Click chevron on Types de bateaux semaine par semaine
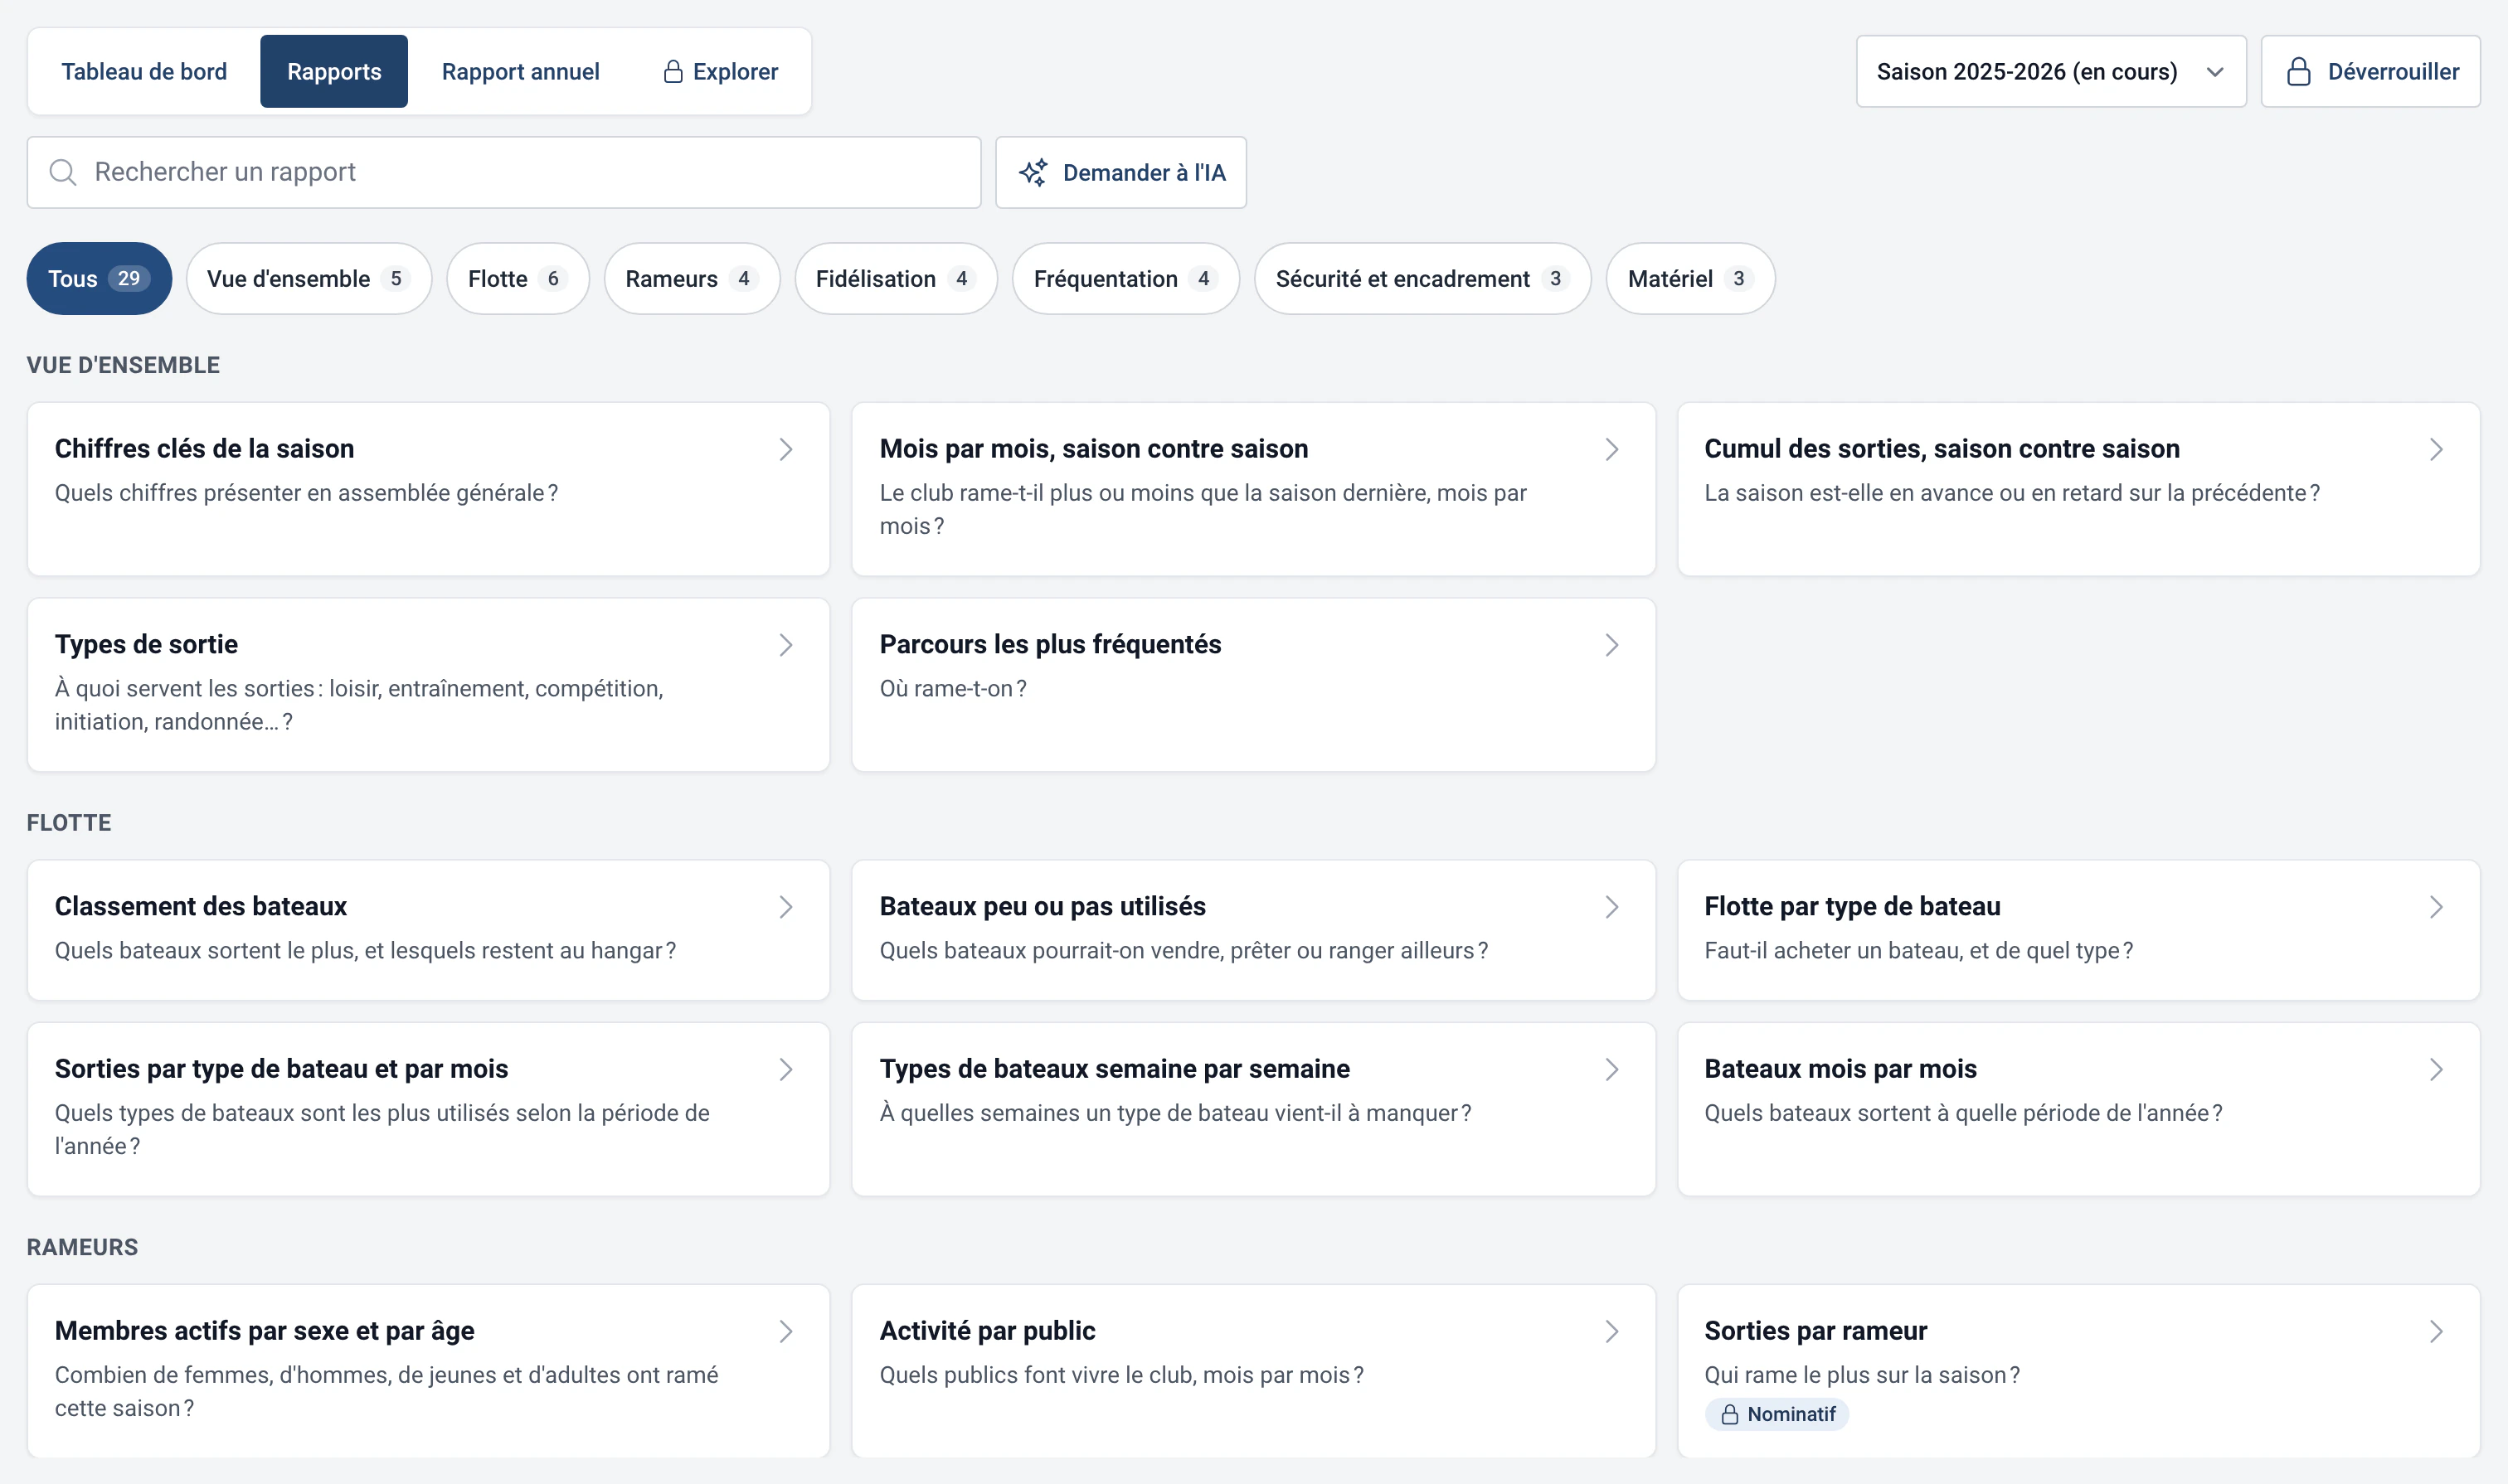 1611,1069
